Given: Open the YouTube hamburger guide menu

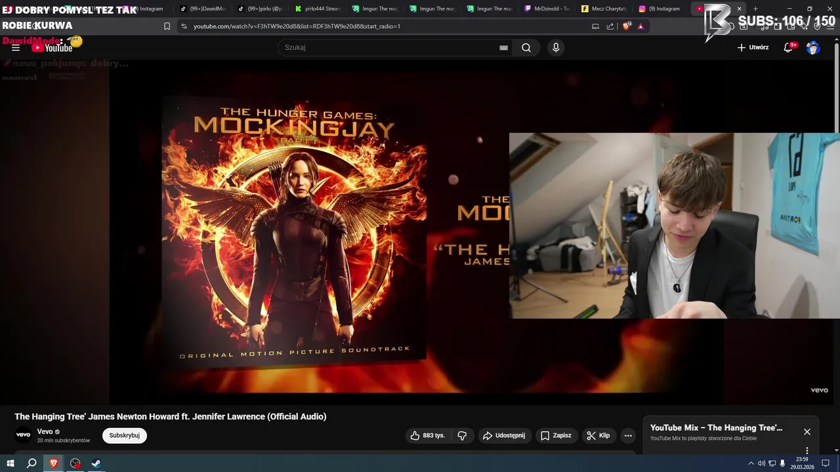Looking at the screenshot, I should pos(16,48).
